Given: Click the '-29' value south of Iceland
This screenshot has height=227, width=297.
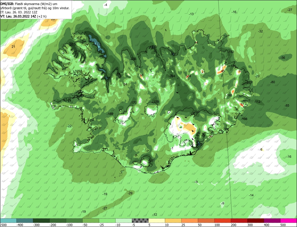Looking at the screenshot, I should click(130, 193).
